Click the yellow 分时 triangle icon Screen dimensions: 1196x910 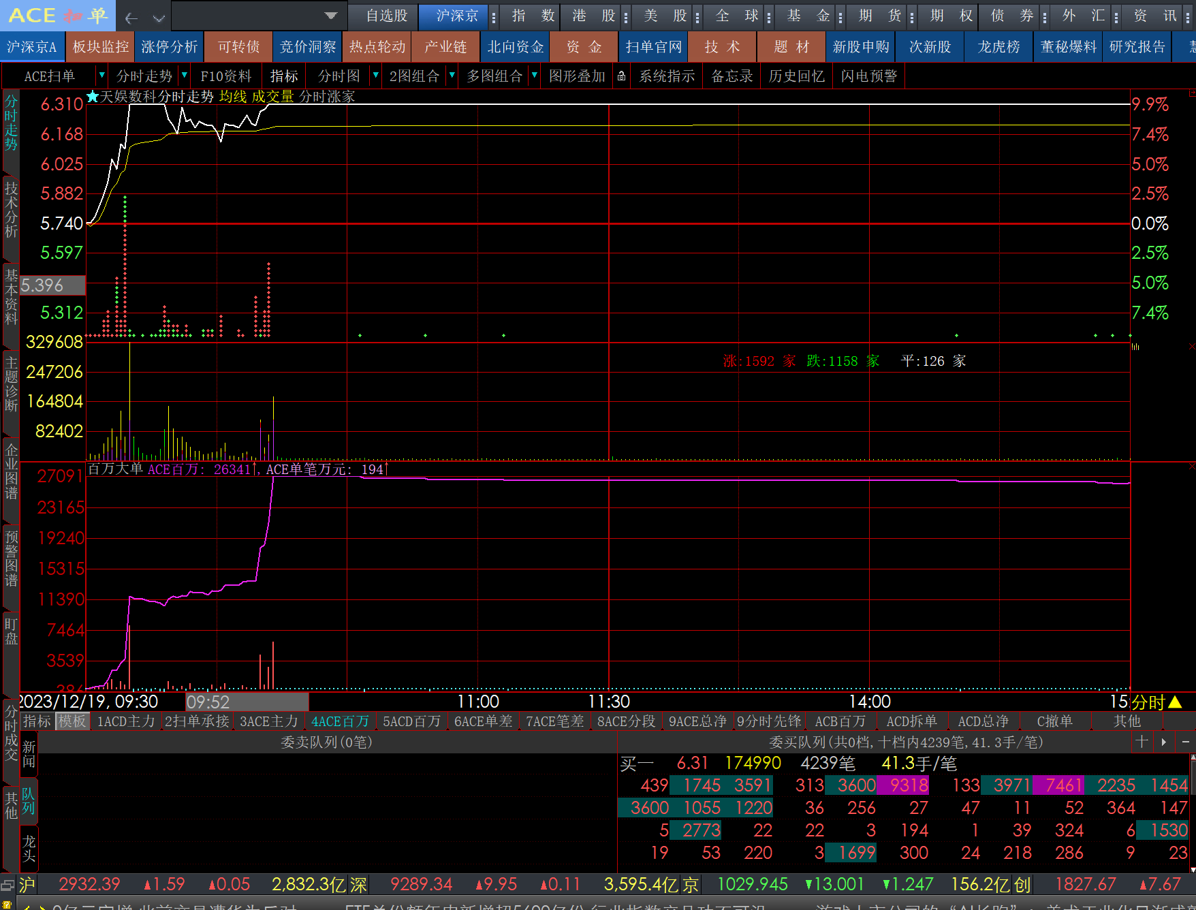point(1174,702)
